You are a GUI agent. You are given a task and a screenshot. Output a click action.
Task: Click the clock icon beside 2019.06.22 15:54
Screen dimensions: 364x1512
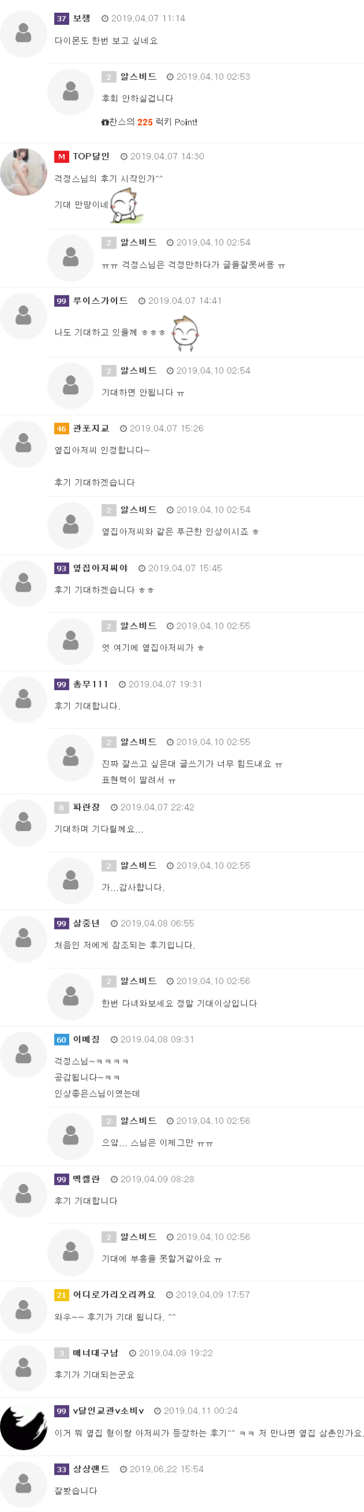click(x=123, y=1469)
